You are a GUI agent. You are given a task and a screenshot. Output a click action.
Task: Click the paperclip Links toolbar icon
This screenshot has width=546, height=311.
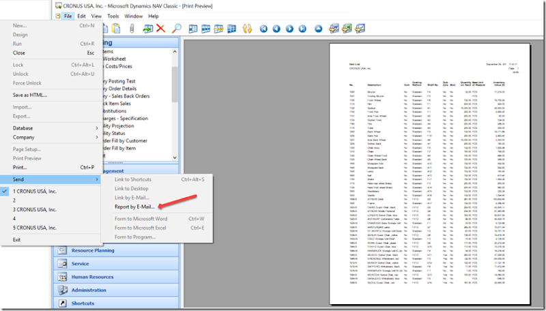click(132, 29)
